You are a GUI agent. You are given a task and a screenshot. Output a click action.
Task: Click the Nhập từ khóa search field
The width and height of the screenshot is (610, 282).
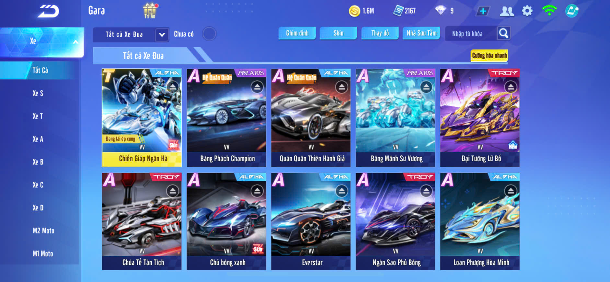(x=471, y=33)
